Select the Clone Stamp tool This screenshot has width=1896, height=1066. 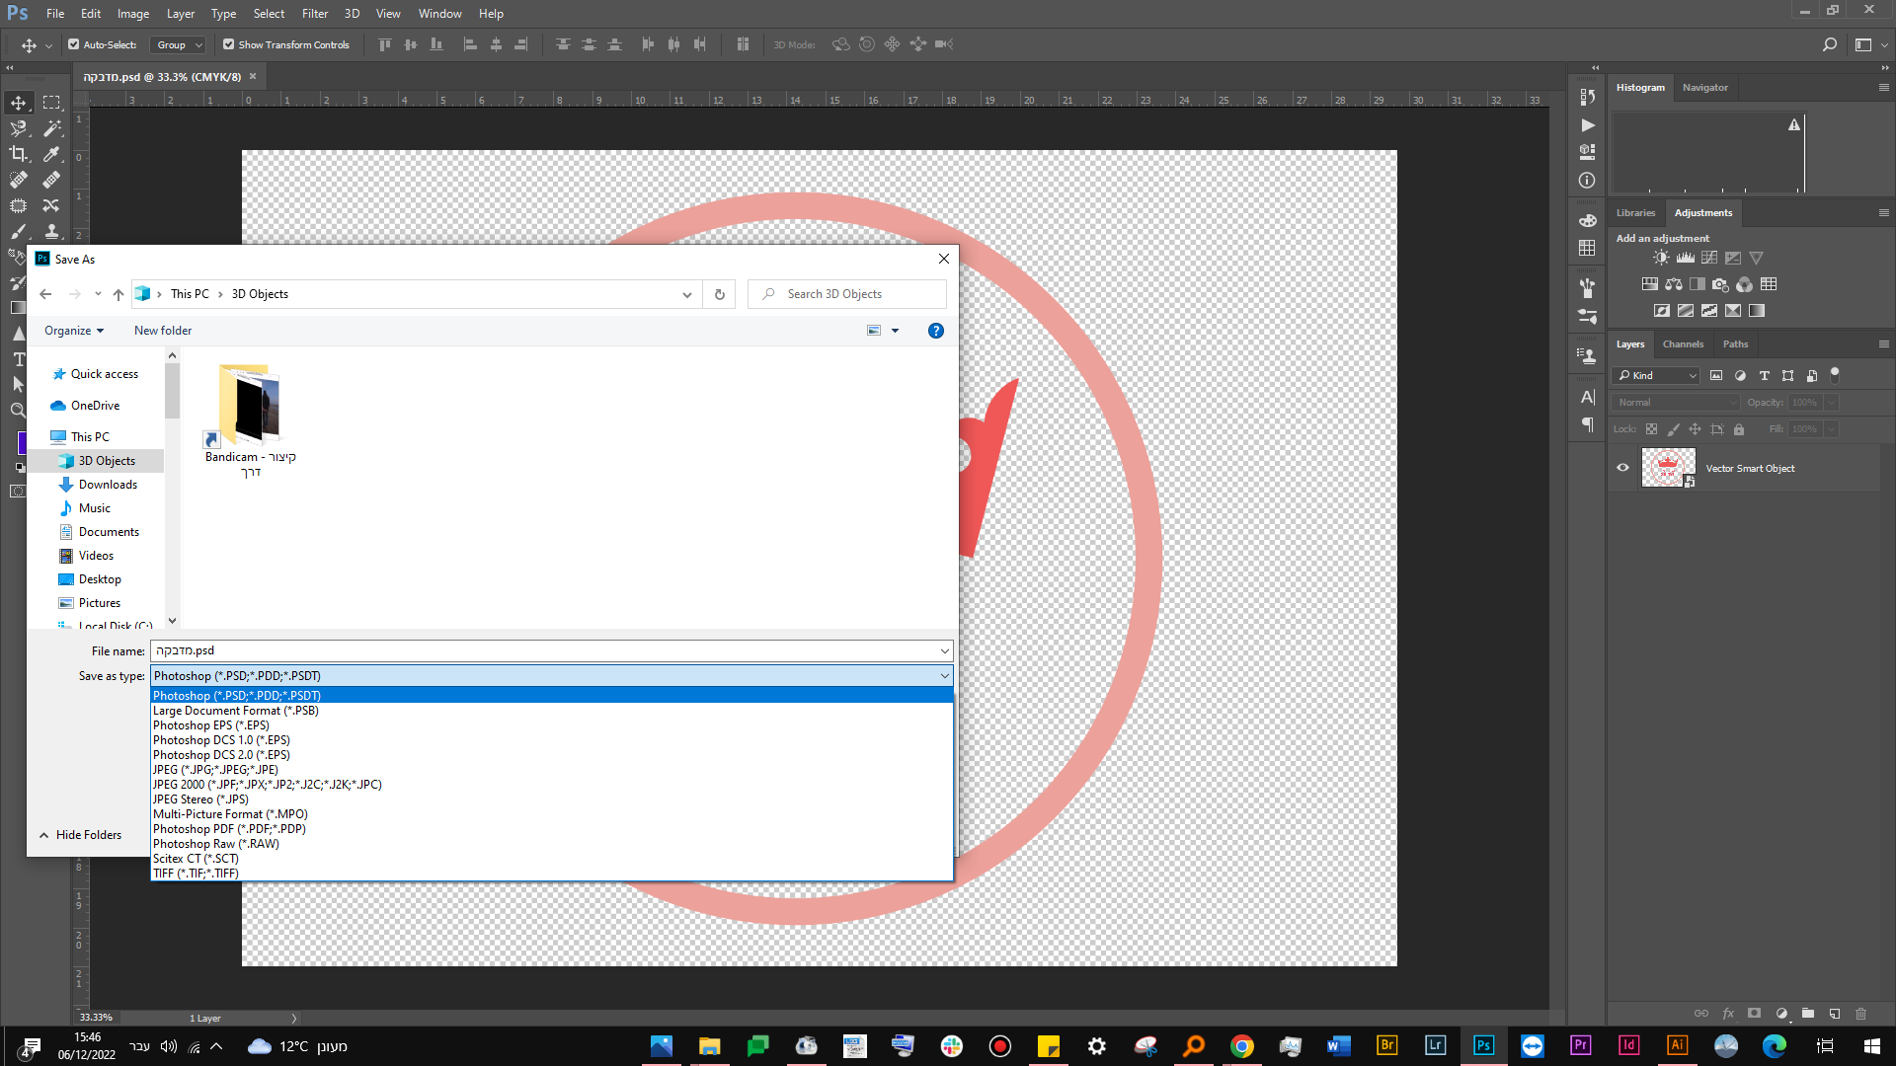click(51, 231)
